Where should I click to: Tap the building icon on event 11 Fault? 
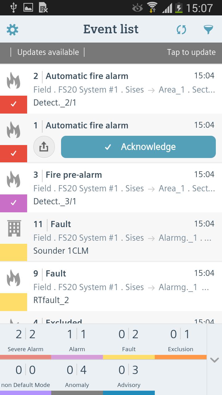tap(14, 228)
